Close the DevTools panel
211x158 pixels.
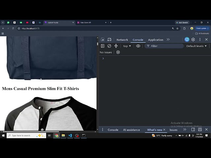click(x=206, y=39)
